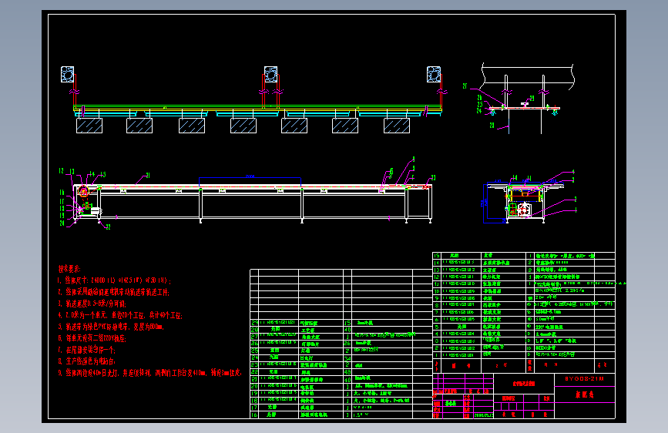Image resolution: width=668 pixels, height=433 pixels.
Task: Select the motor in cross-section end view
Action: coord(524,210)
